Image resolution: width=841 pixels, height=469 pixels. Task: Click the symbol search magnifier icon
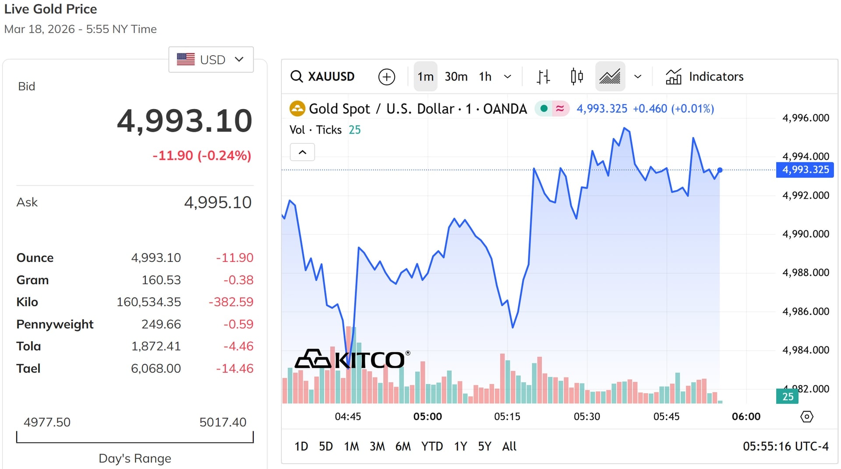point(297,77)
